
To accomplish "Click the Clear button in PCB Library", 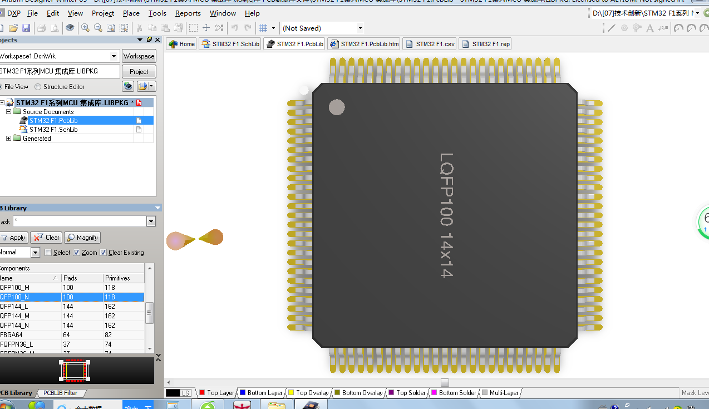I will [x=46, y=238].
